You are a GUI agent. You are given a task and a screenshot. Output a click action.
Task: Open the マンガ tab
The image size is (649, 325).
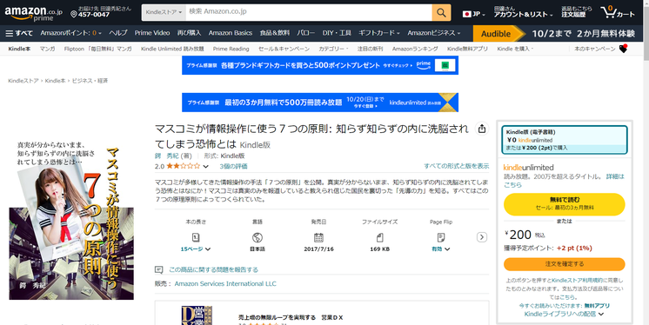47,49
